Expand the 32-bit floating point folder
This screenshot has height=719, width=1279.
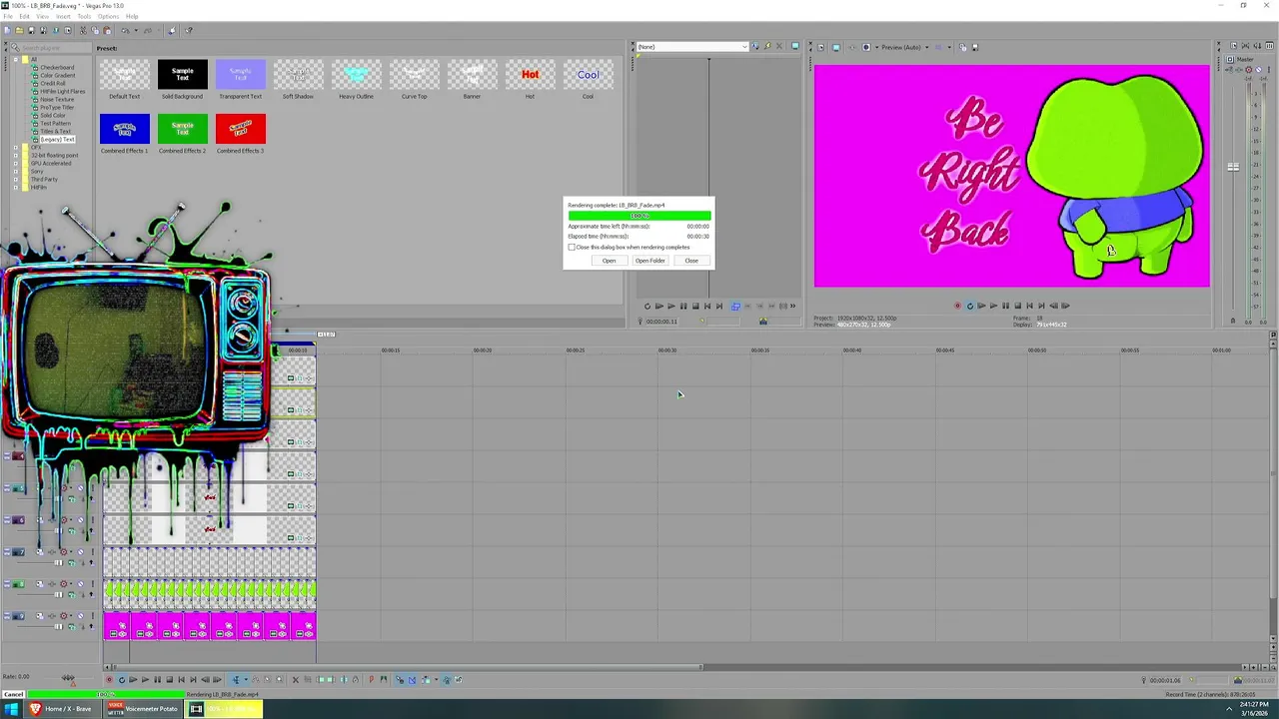point(16,156)
